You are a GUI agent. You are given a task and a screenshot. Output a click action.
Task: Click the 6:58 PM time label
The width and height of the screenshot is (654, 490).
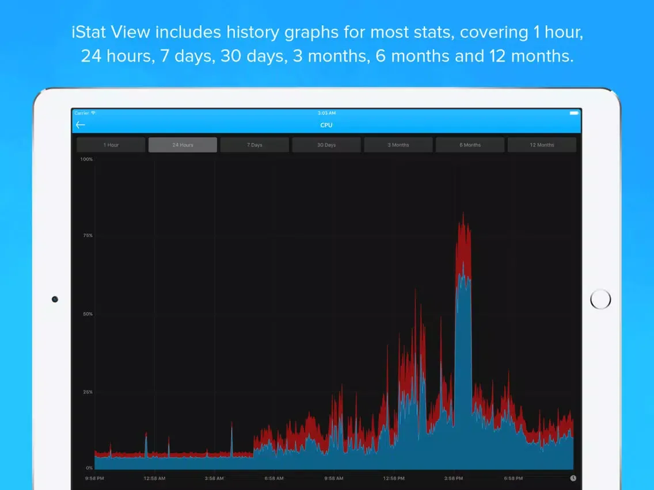pos(513,478)
